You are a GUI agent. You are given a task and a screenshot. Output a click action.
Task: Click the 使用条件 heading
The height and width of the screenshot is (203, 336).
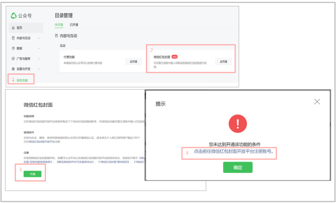click(29, 133)
